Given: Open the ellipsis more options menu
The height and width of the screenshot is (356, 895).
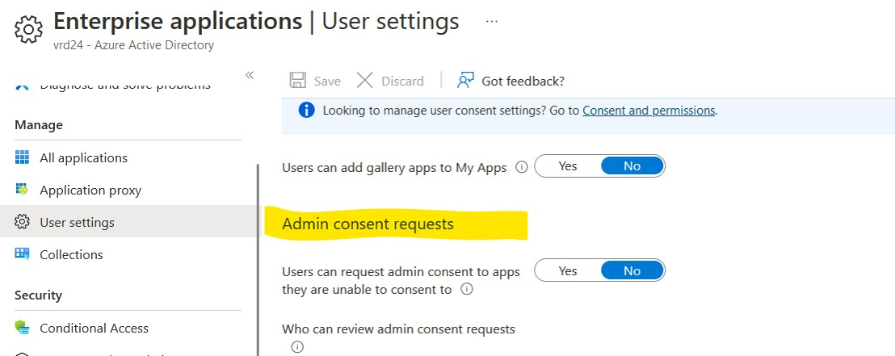Looking at the screenshot, I should [491, 21].
